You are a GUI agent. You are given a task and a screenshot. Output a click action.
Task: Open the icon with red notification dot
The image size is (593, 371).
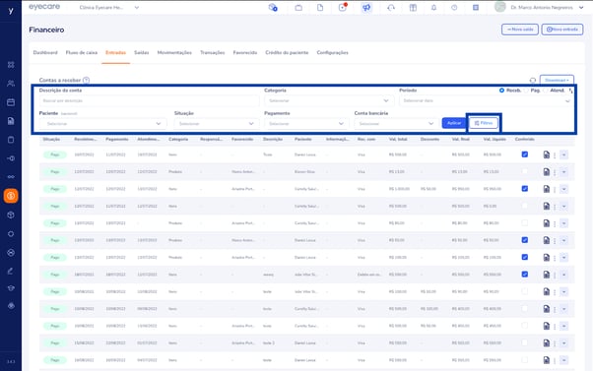coord(343,7)
